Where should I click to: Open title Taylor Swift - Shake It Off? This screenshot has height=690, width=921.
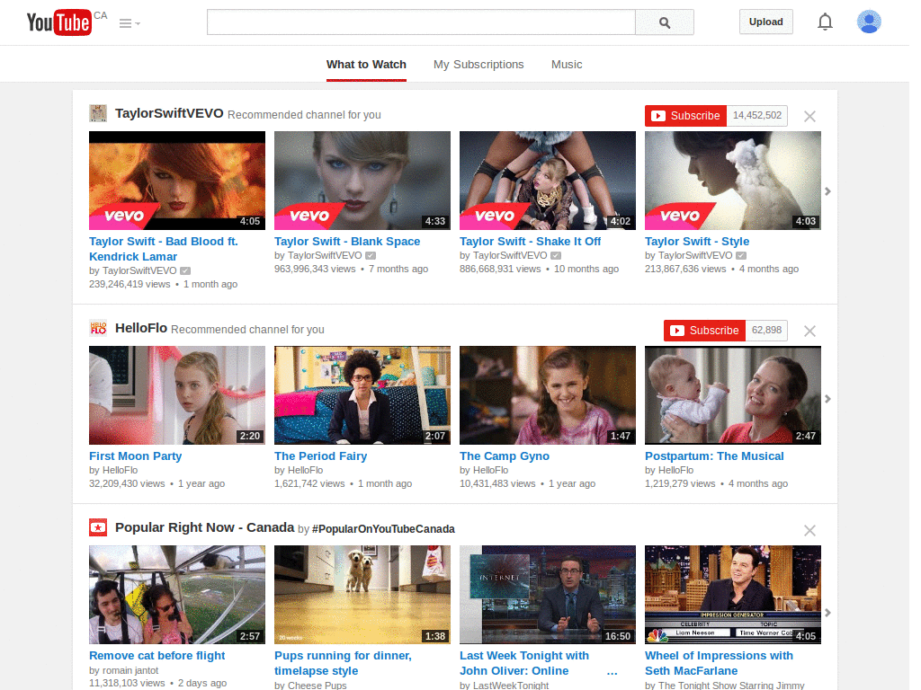[531, 241]
